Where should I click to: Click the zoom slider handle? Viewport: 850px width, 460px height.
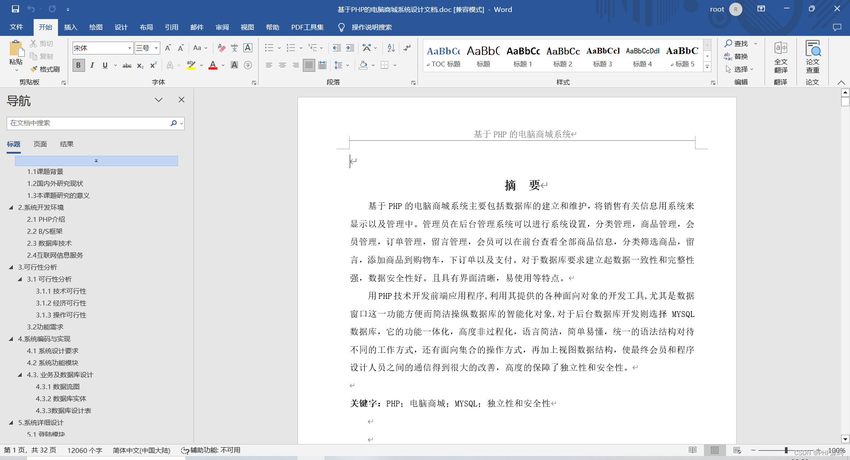pos(786,450)
